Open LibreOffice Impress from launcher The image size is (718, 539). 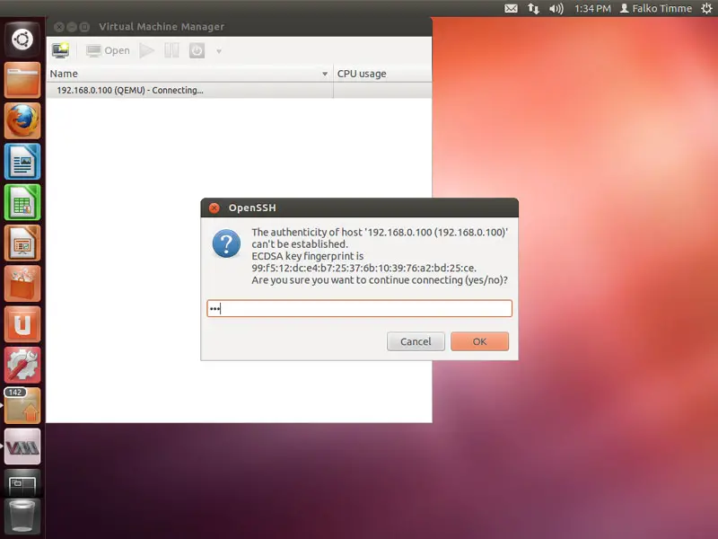(x=22, y=243)
